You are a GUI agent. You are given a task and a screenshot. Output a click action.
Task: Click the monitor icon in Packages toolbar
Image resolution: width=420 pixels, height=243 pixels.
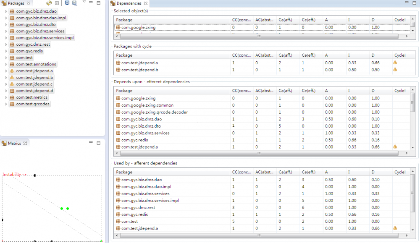tap(67, 3)
